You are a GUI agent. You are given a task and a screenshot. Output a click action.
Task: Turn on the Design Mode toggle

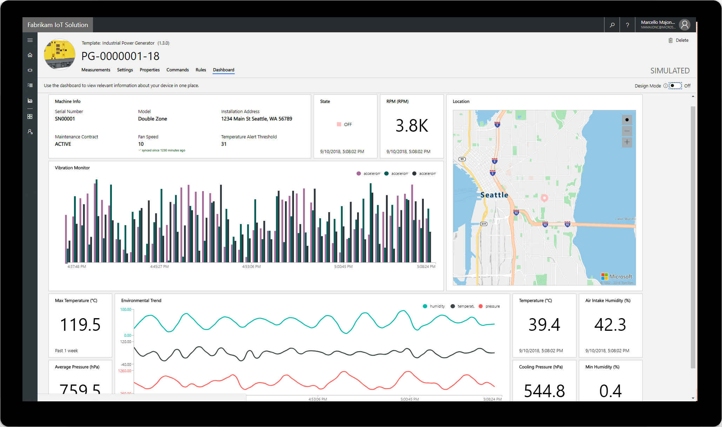tap(675, 86)
